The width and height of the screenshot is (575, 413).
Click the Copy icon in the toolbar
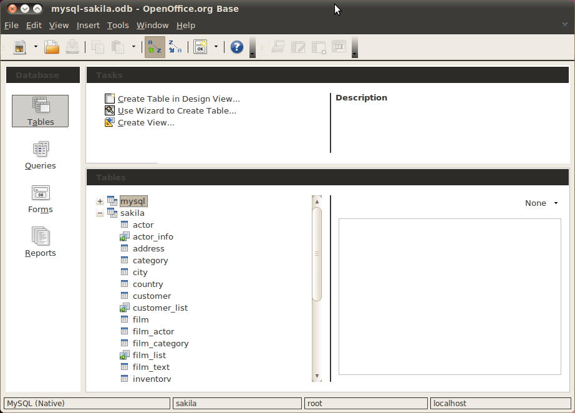click(x=97, y=47)
